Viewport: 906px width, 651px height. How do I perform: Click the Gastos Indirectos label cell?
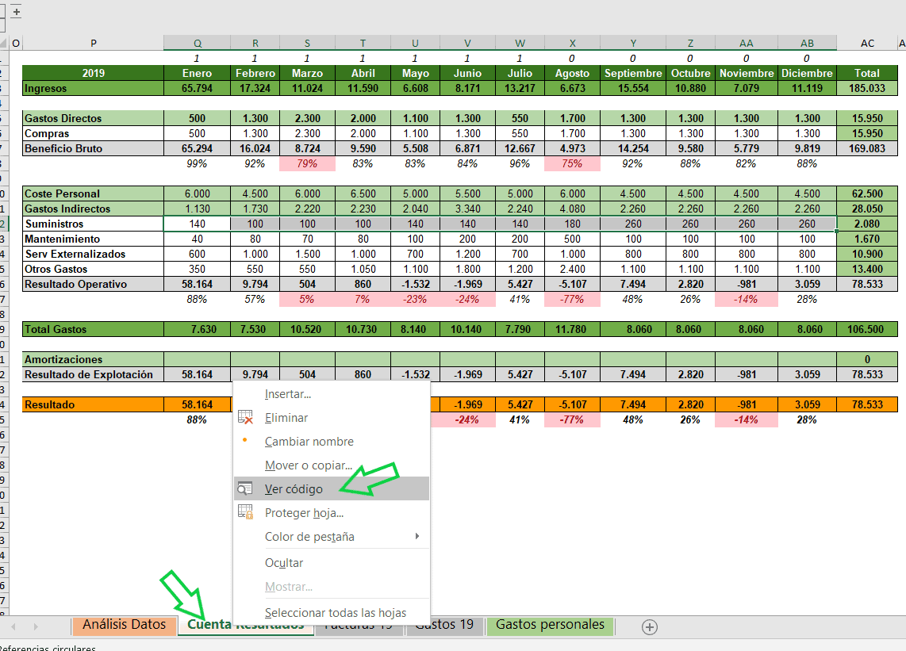93,209
